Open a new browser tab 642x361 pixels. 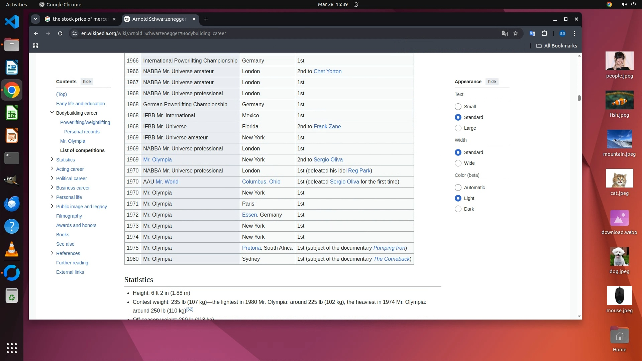(x=206, y=19)
